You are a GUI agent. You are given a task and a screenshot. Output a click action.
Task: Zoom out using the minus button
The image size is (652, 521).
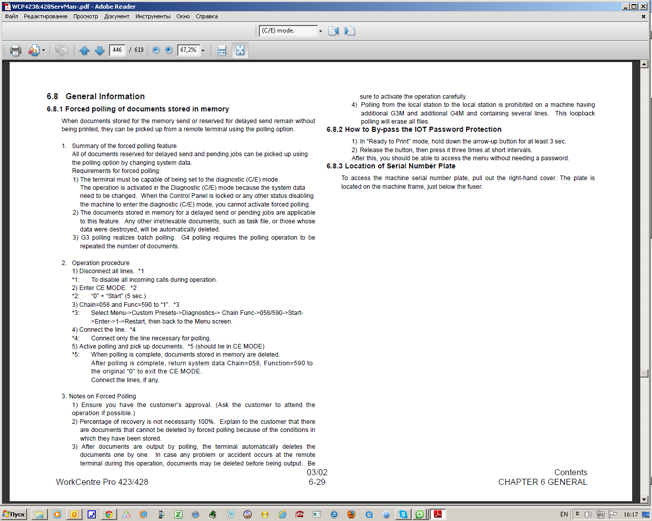[x=156, y=50]
